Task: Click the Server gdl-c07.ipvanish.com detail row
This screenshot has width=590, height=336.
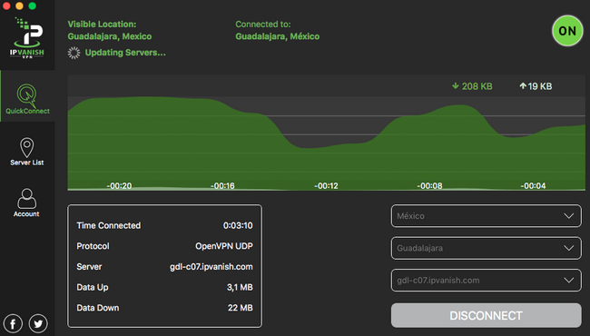Action: (x=164, y=267)
